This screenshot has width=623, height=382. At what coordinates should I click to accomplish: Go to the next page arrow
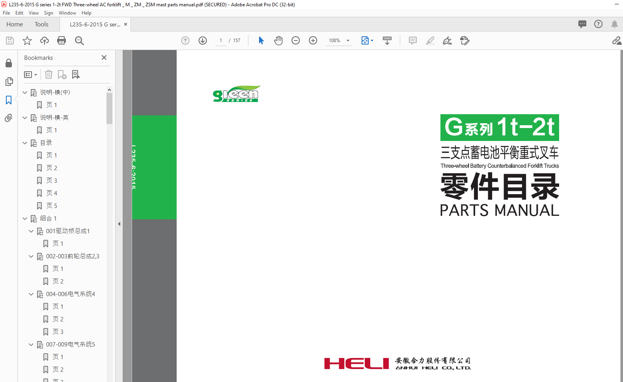coord(203,41)
